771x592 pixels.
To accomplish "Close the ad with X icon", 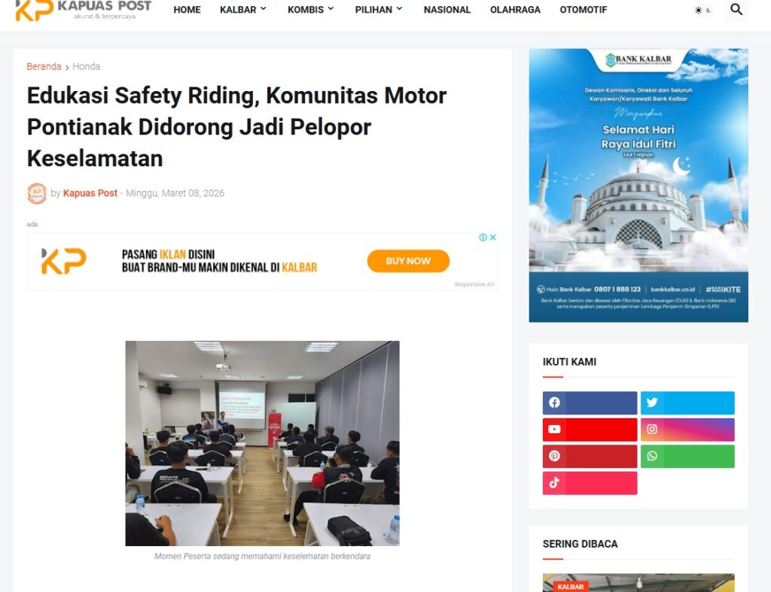I will tap(492, 237).
